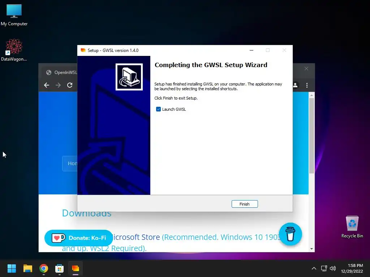Select the DataWagon desktop shortcut
The height and width of the screenshot is (277, 370).
[14, 50]
